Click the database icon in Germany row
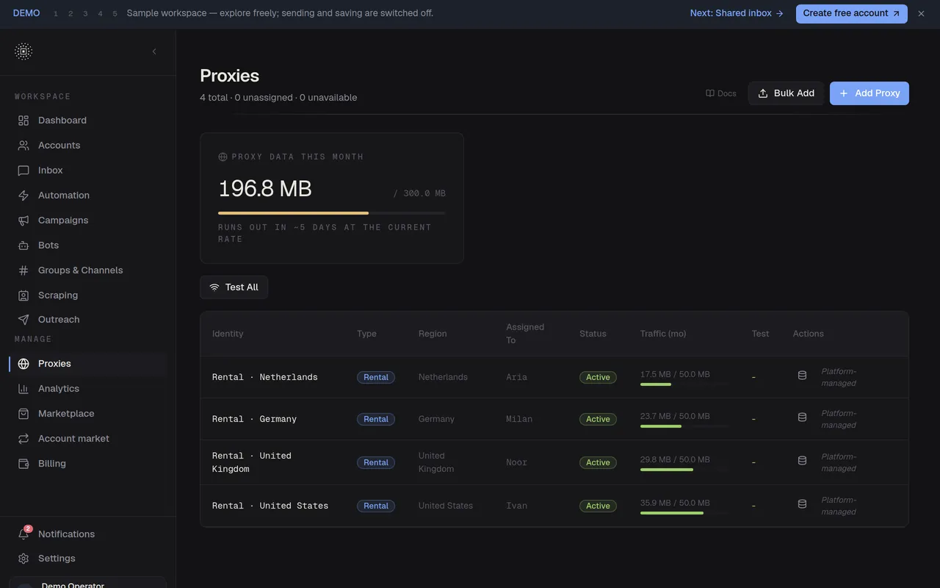 (802, 417)
